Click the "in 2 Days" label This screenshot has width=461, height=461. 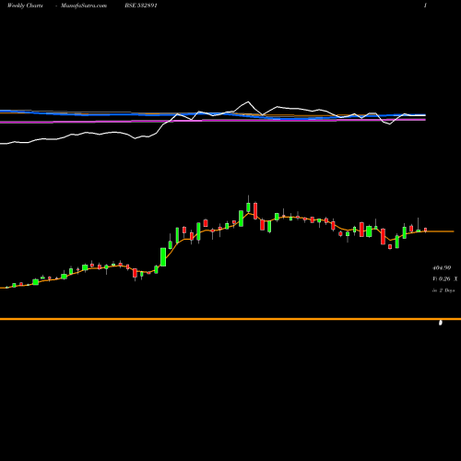(x=443, y=290)
